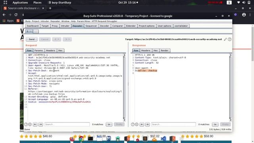This screenshot has height=143, width=254.
Task: Launch the blue M icon from the dock
Action: pos(109,139)
